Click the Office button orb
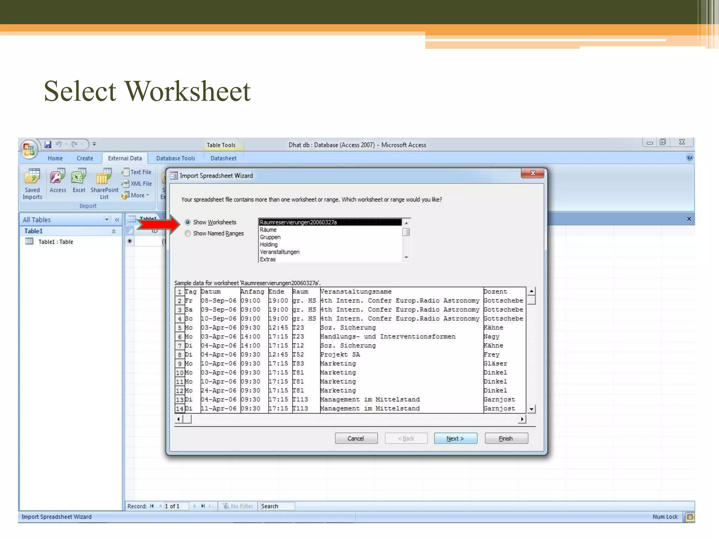This screenshot has height=539, width=719. point(29,149)
